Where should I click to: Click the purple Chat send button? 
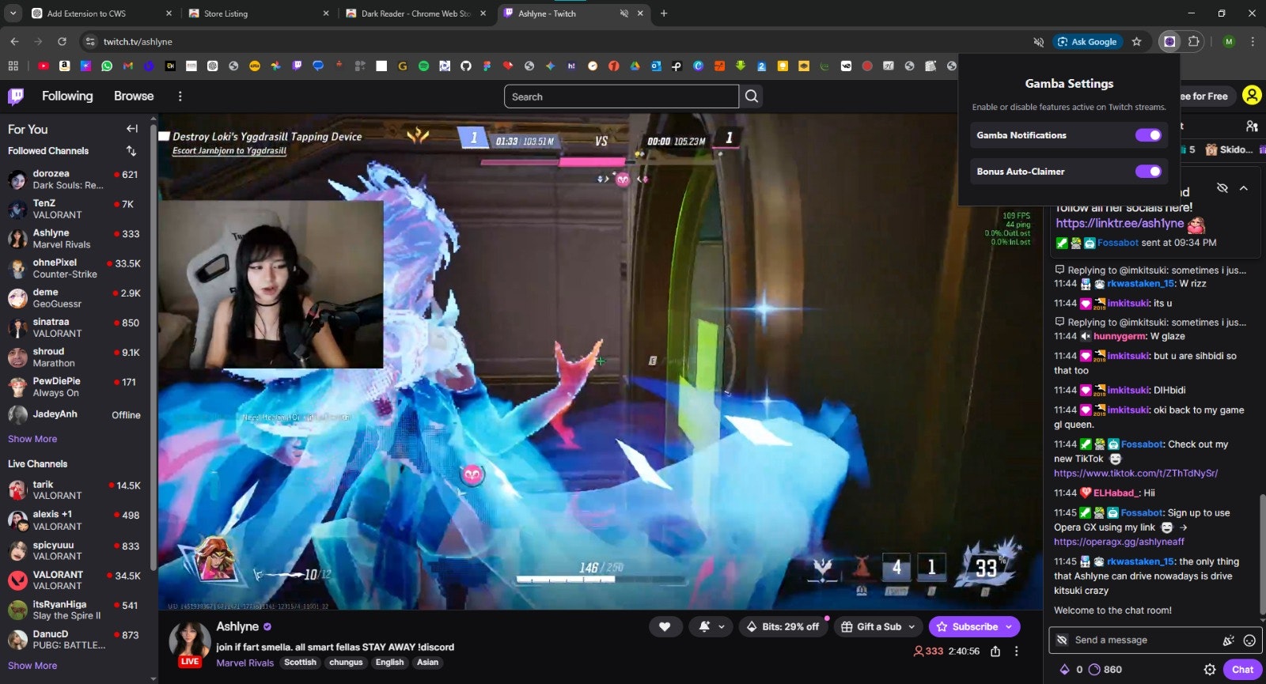(1242, 670)
